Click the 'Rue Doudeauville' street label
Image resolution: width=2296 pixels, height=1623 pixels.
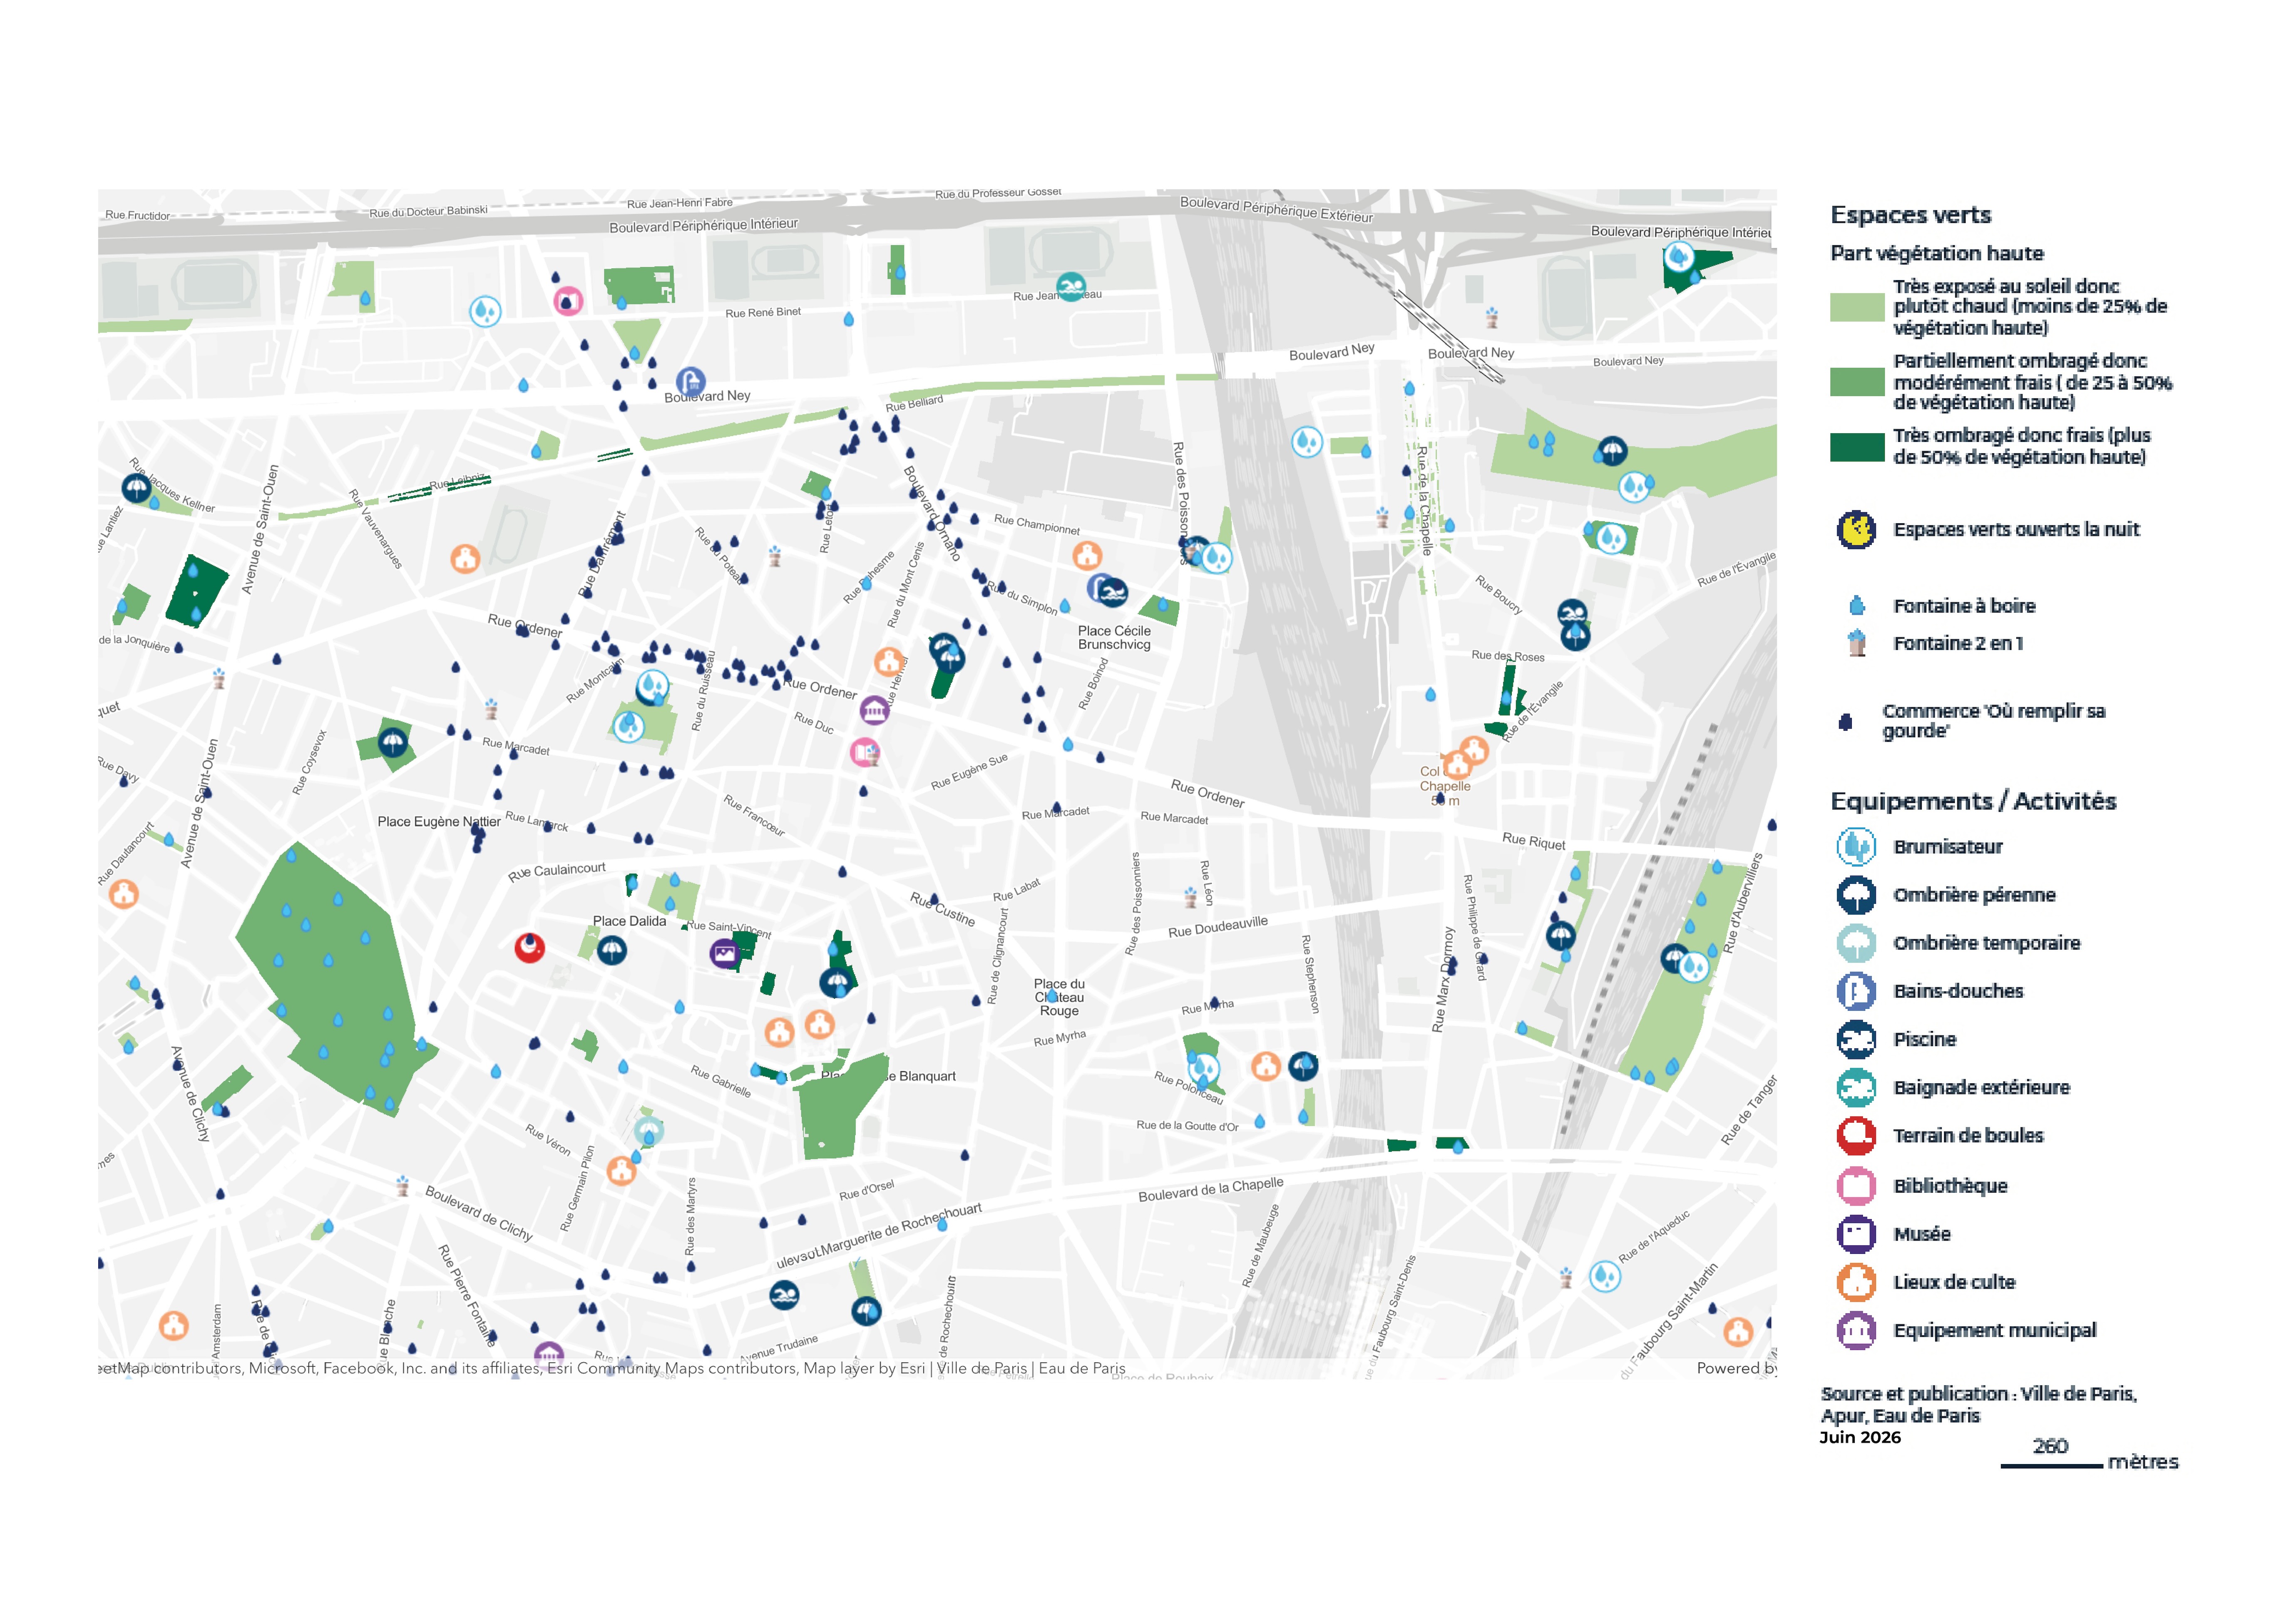coord(1218,927)
